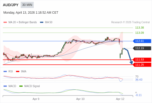Screen dimensions: 152x103
Task: Select the 30 MIN timeframe badge
Action: click(27, 5)
